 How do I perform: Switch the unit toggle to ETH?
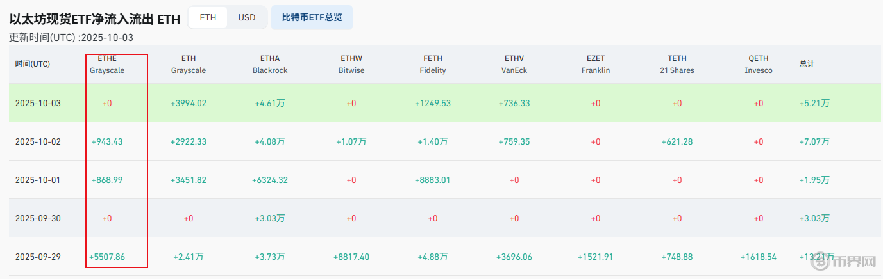[208, 18]
